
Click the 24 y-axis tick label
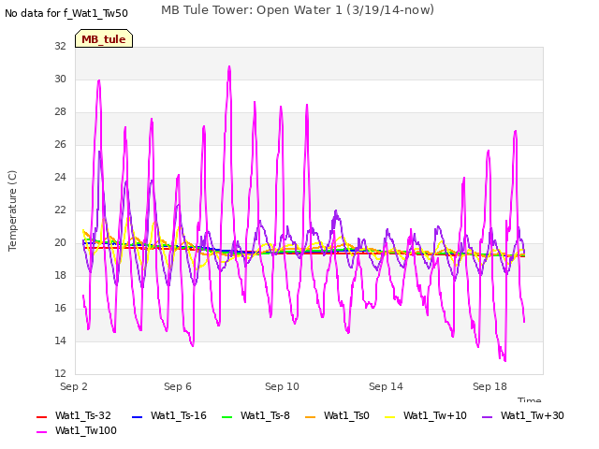pos(60,178)
